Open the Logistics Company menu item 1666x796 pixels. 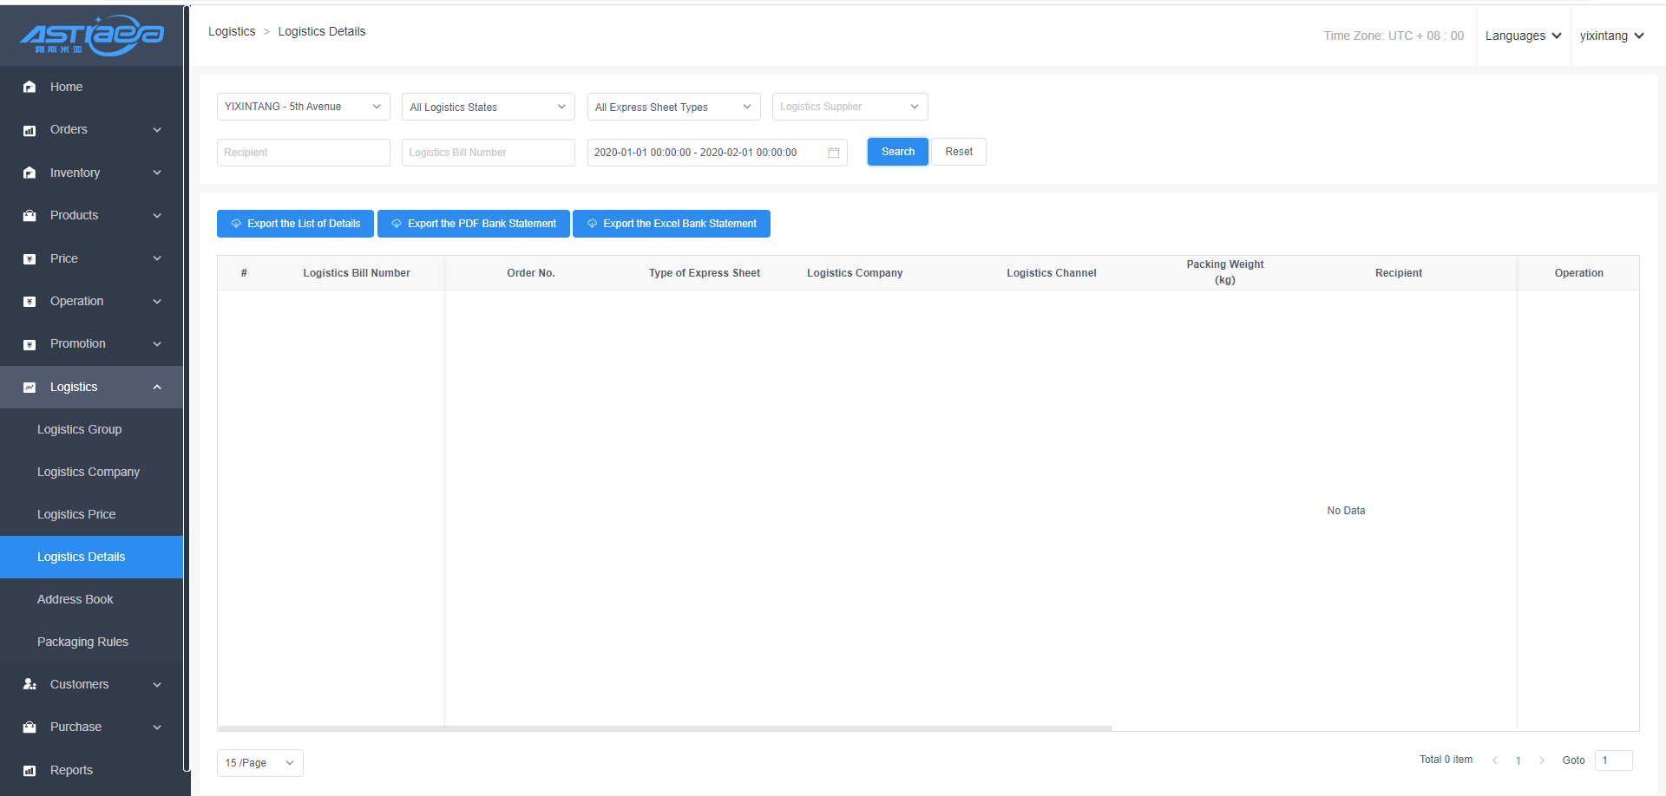[x=89, y=472]
